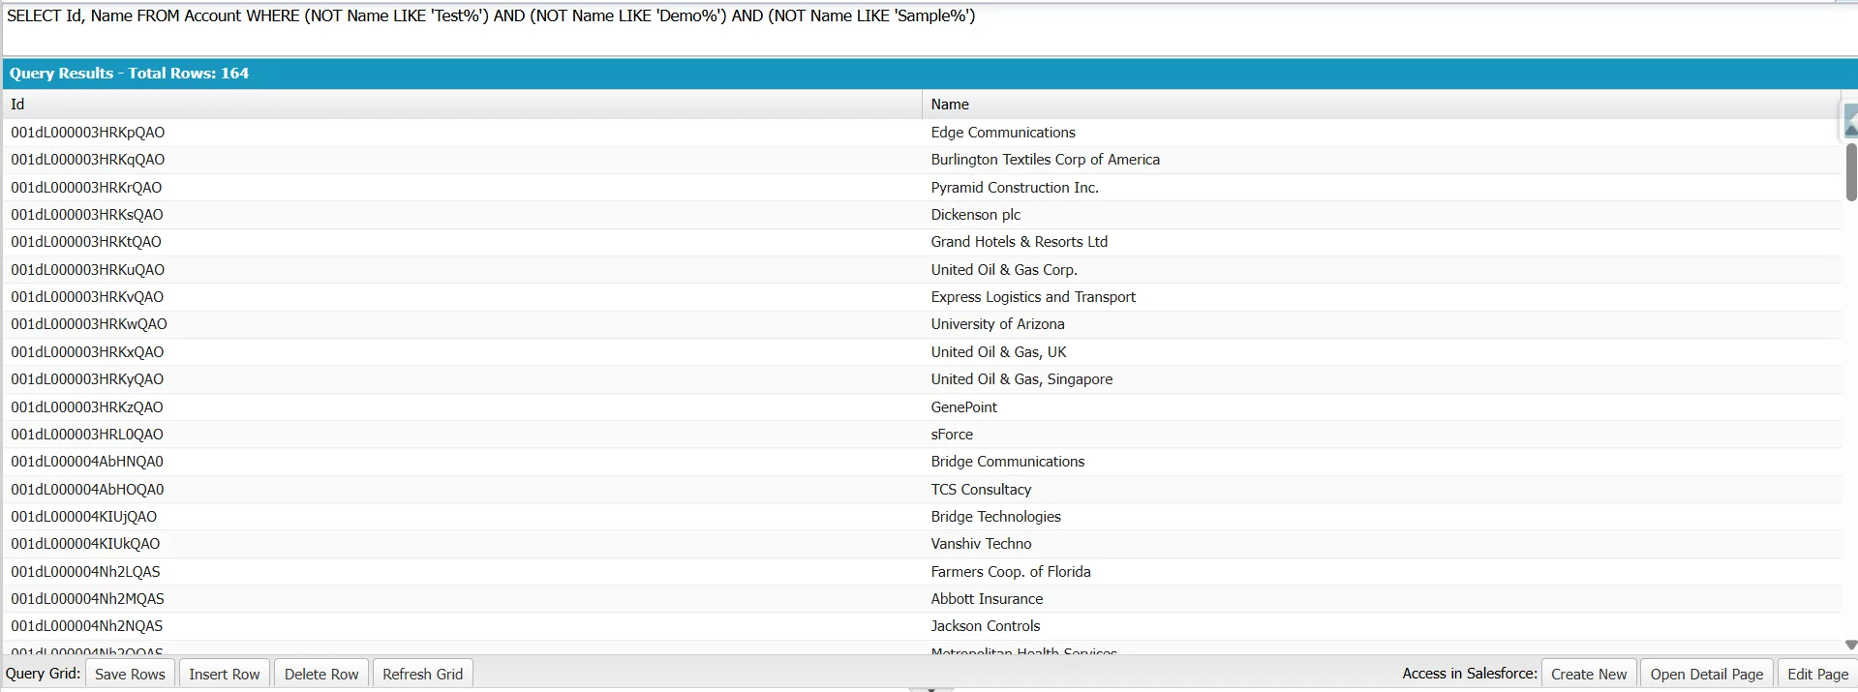The image size is (1858, 692).
Task: Select Id cell 001dL000003HRKqQAO
Action: click(462, 160)
